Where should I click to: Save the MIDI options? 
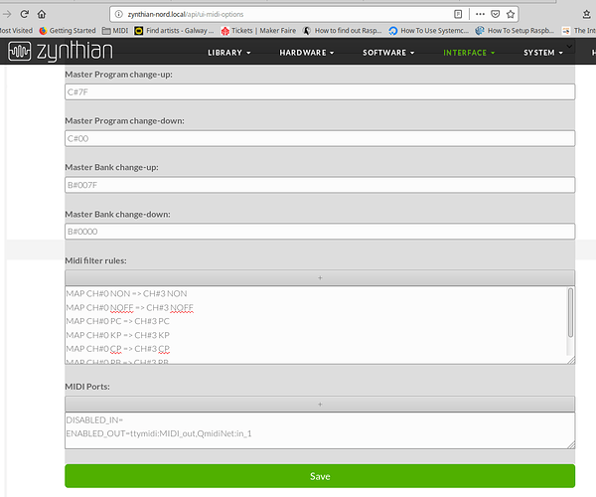point(320,476)
